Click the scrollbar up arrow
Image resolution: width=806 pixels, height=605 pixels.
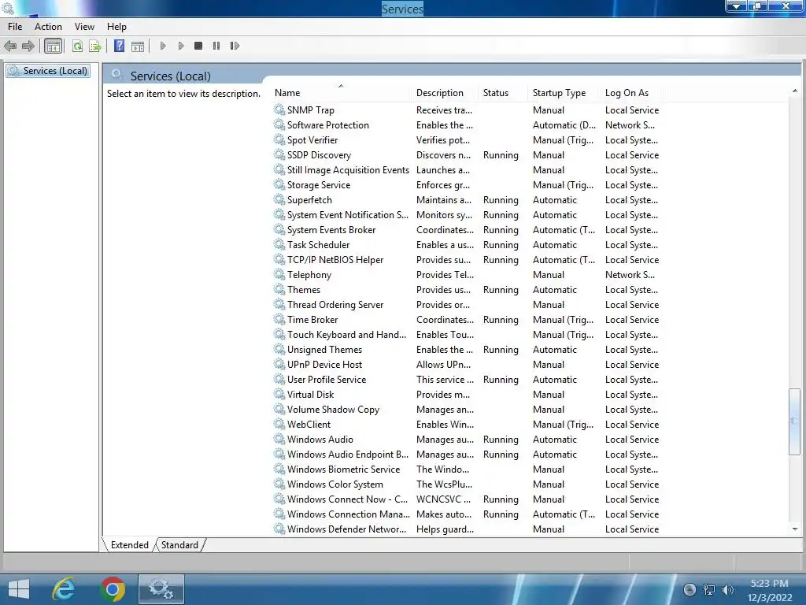[x=795, y=91]
